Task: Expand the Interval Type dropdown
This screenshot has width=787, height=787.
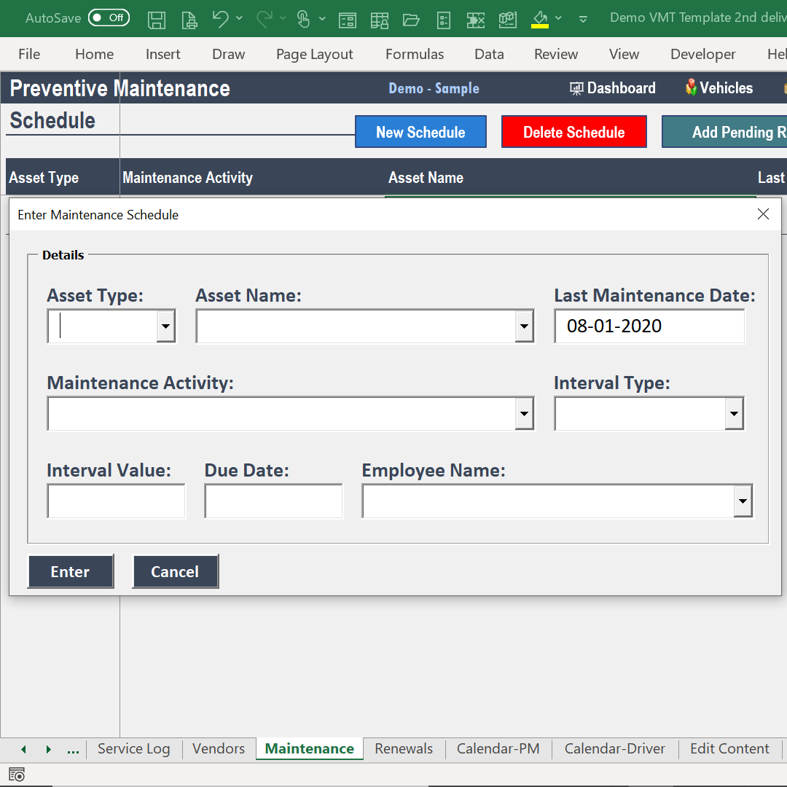Action: (732, 413)
